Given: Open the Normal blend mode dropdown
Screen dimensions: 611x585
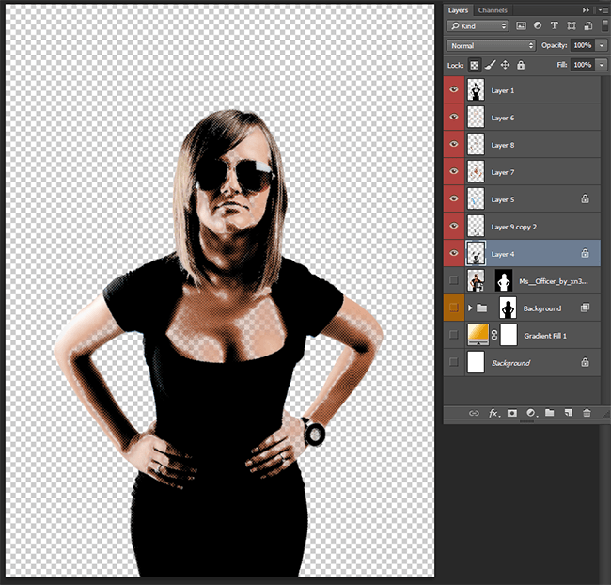Looking at the screenshot, I should (x=491, y=45).
